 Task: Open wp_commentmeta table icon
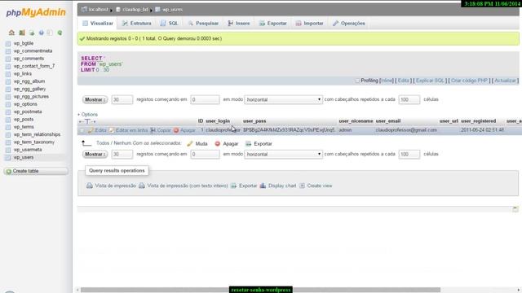coord(8,51)
